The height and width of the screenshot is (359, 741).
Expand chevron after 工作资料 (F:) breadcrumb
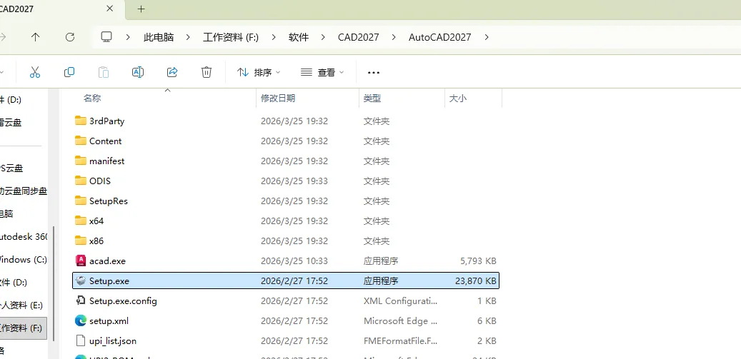[x=274, y=37]
